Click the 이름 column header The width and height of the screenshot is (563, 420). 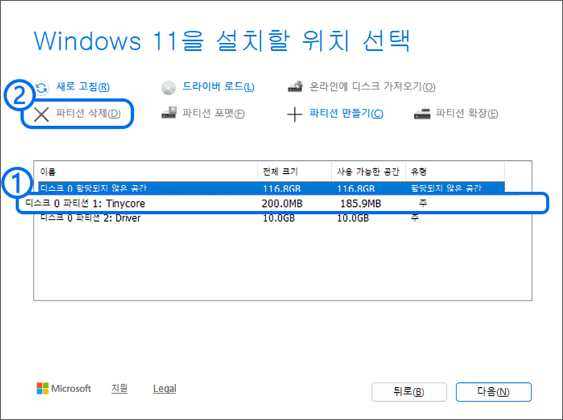(x=146, y=172)
